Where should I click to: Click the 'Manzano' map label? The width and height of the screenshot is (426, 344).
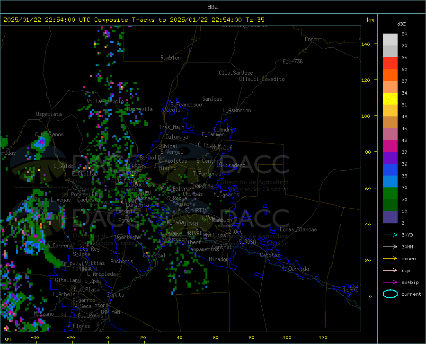tap(44, 314)
